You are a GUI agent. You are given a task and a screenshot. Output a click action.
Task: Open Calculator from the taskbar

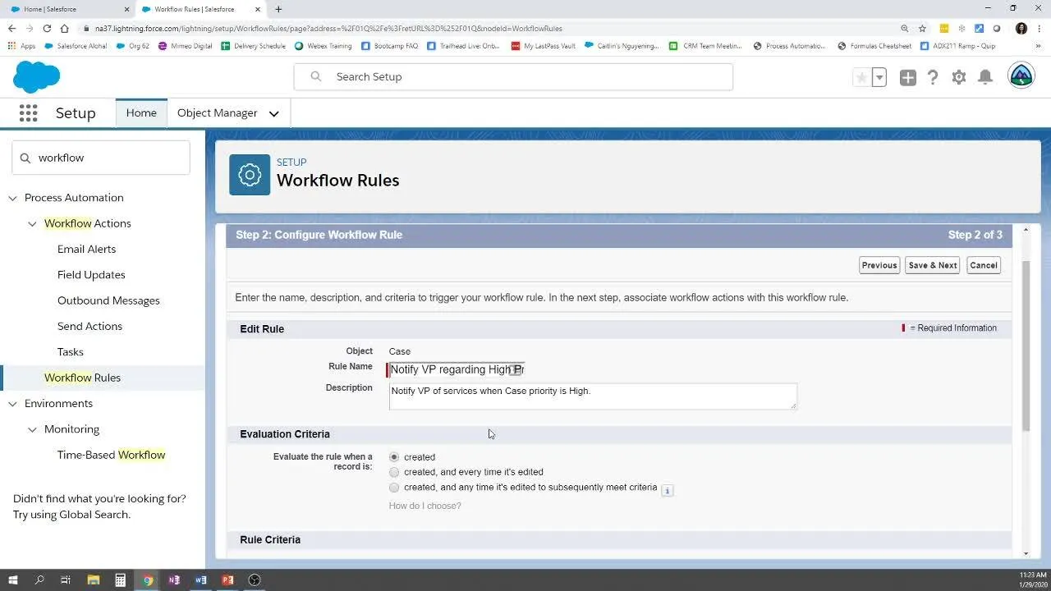tap(120, 580)
